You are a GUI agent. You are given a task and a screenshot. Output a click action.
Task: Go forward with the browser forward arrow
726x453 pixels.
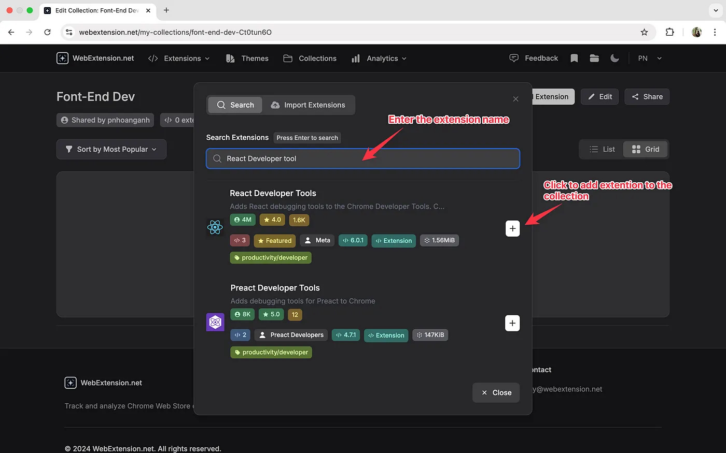[x=29, y=32]
